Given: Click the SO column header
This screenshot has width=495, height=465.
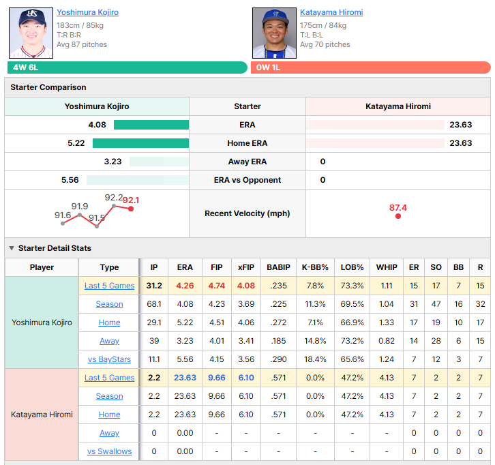Looking at the screenshot, I should point(436,267).
